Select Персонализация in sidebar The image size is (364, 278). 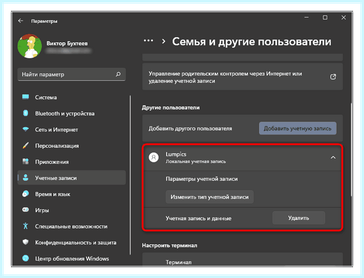point(72,145)
